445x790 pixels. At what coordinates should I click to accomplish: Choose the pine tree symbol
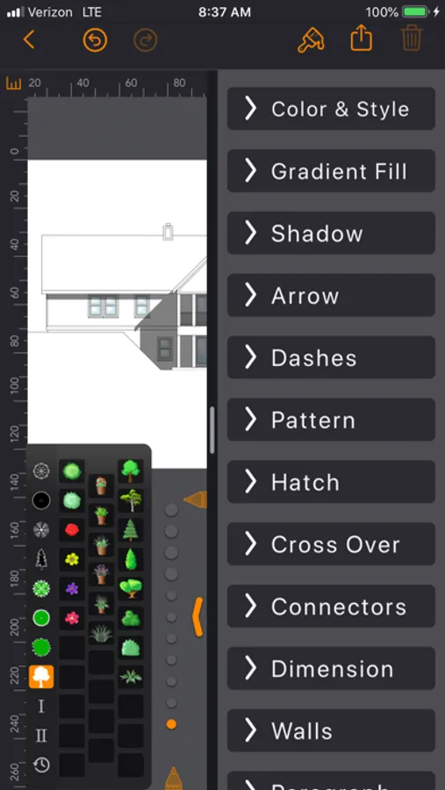(131, 529)
